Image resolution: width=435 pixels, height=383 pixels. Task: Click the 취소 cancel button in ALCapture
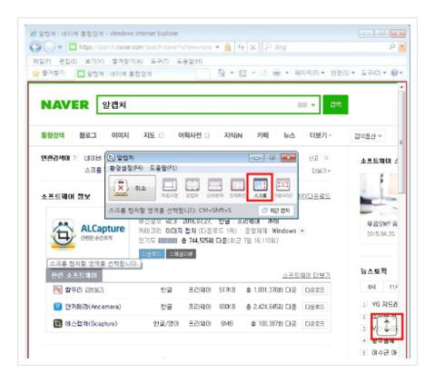pyautogui.click(x=132, y=188)
